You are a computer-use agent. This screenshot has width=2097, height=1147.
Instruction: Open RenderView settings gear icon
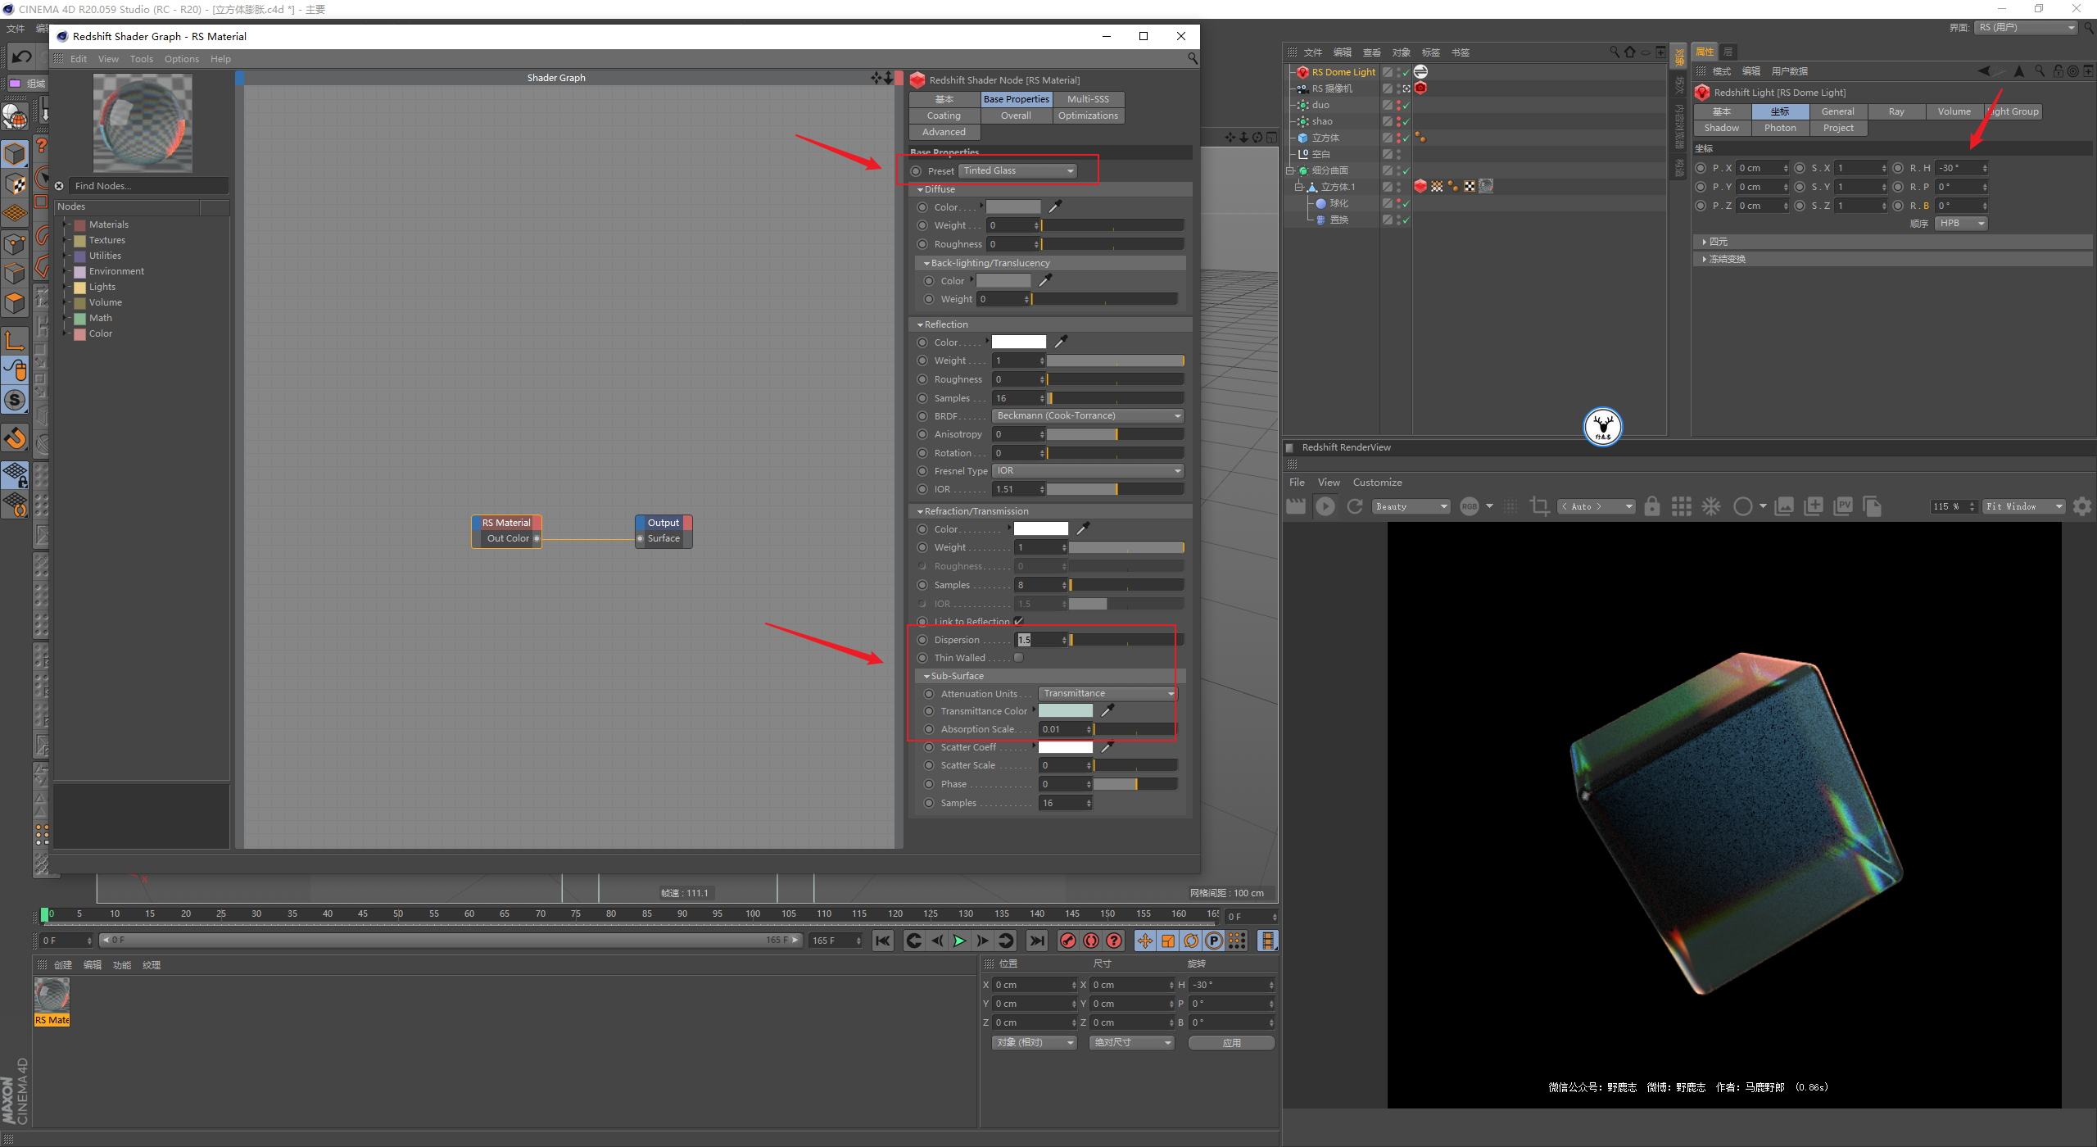click(x=2081, y=506)
